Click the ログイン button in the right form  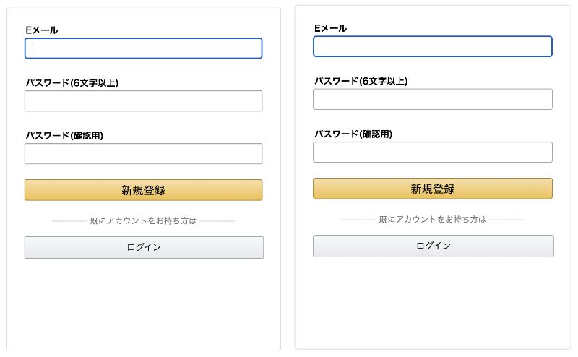pyautogui.click(x=433, y=246)
